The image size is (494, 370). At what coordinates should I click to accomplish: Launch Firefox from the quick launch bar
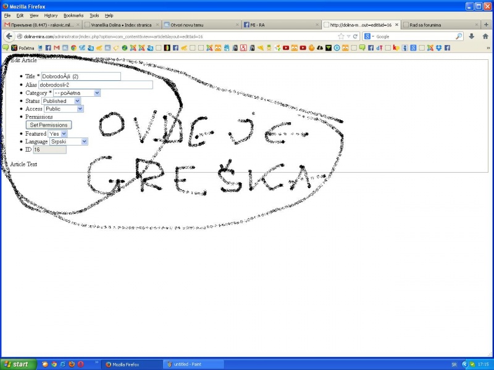point(72,364)
